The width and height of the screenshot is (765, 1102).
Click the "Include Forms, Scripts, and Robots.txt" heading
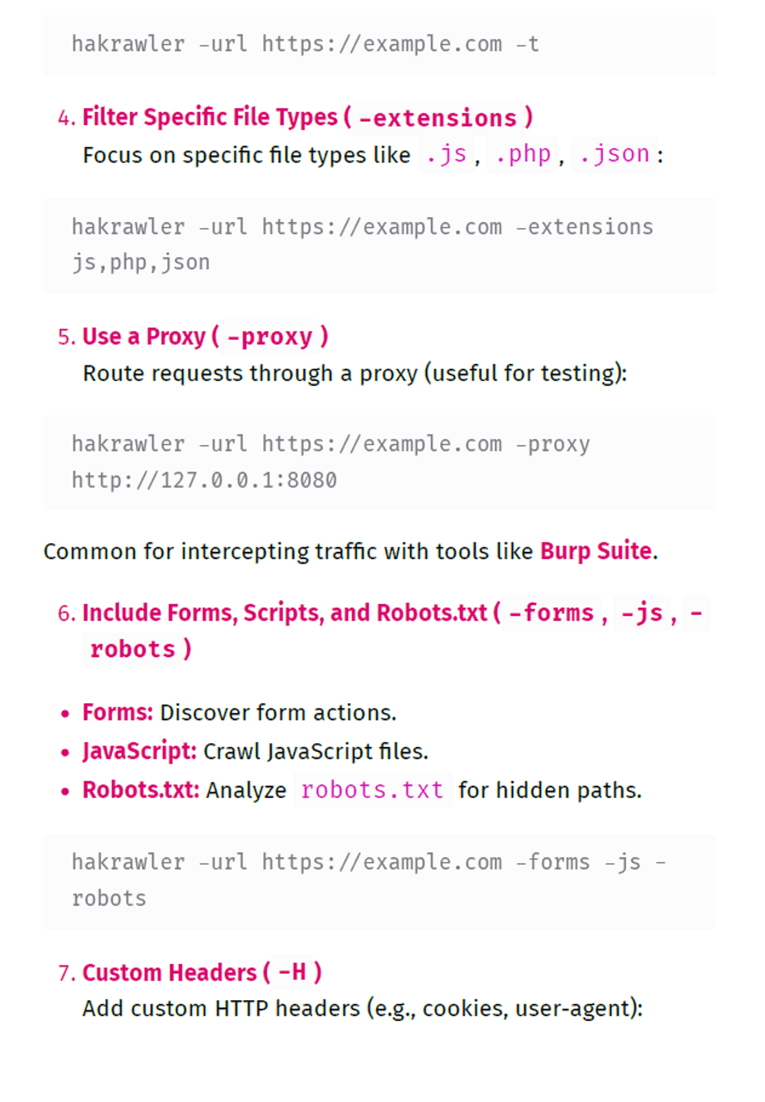[284, 613]
